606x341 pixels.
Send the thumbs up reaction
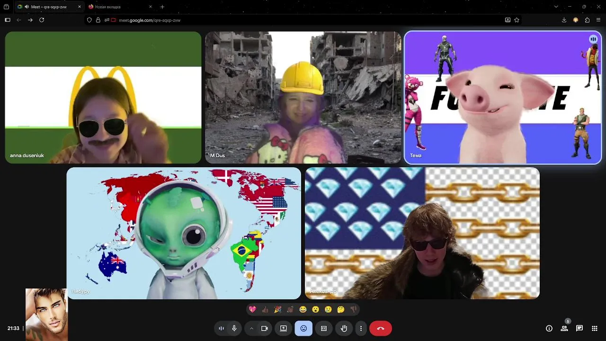point(265,309)
